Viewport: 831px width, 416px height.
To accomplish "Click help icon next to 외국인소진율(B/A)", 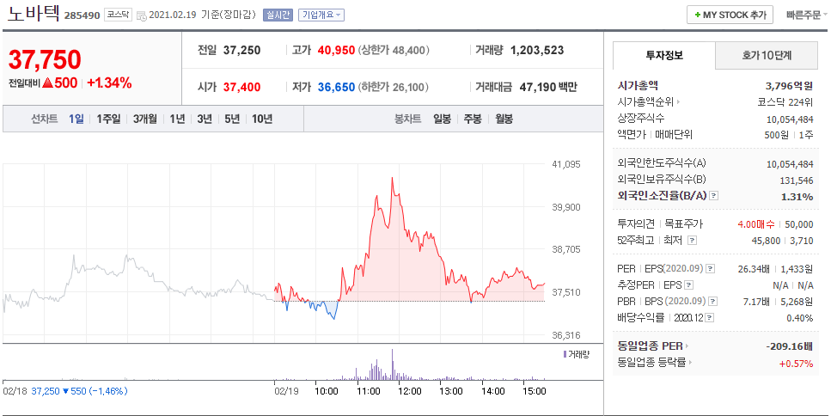I will (x=714, y=196).
